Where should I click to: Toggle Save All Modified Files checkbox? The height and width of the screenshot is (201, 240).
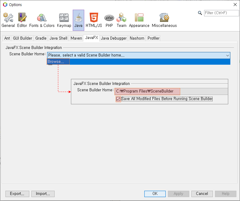click(x=118, y=99)
